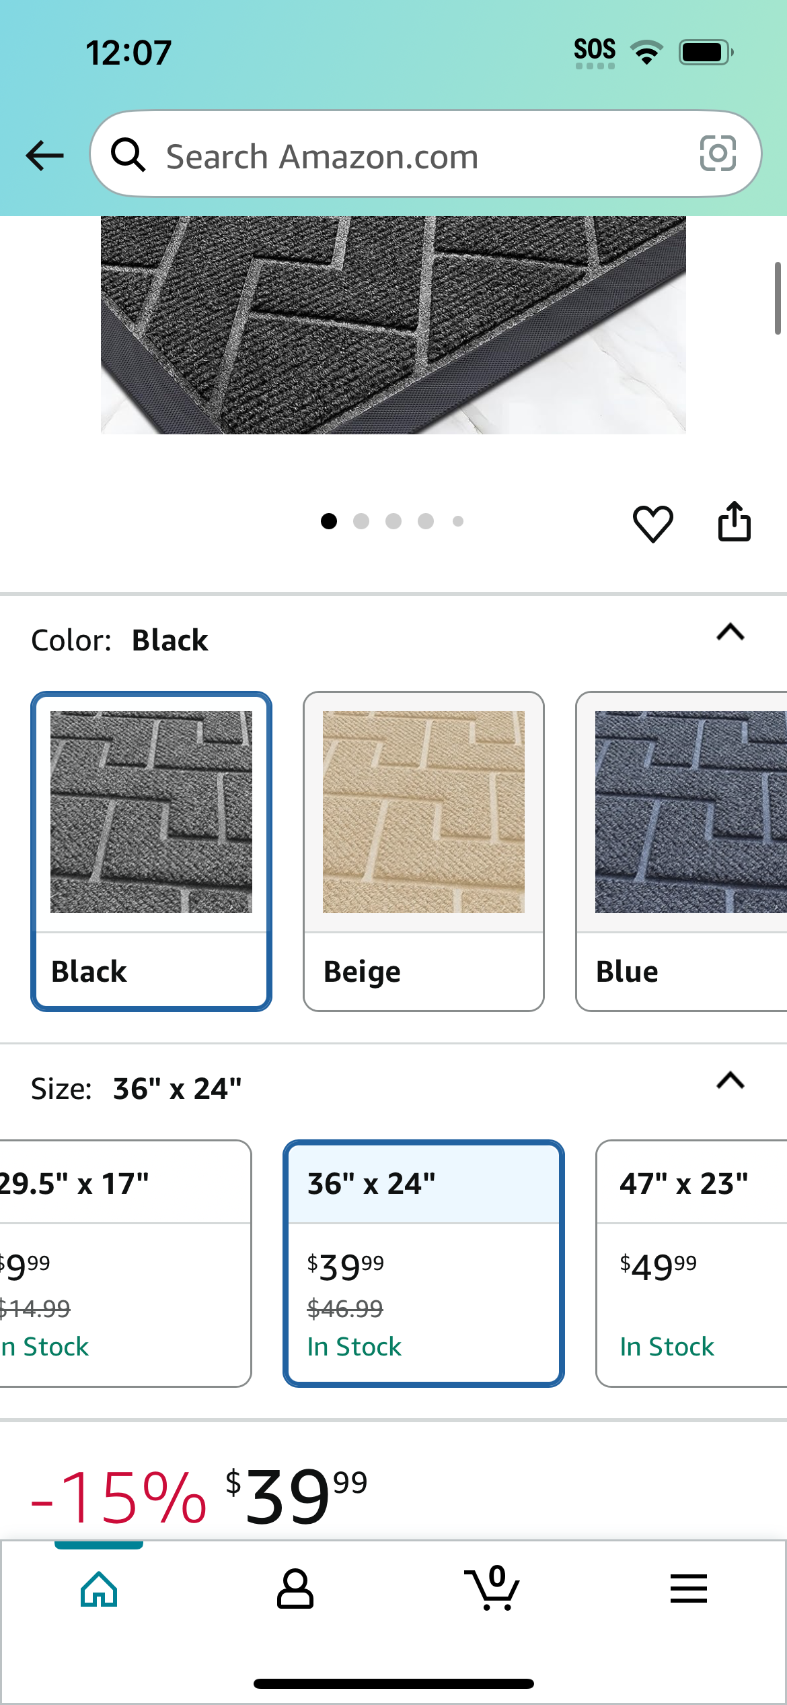Add item to wishlist with heart icon

[x=652, y=523]
